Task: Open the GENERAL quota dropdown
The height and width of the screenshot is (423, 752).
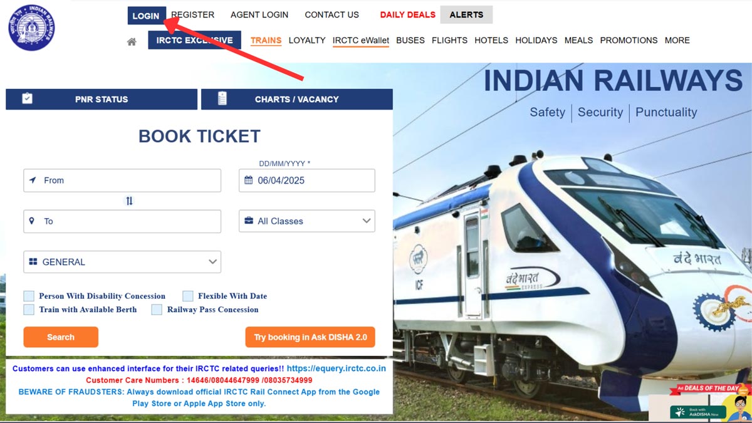Action: (x=122, y=262)
